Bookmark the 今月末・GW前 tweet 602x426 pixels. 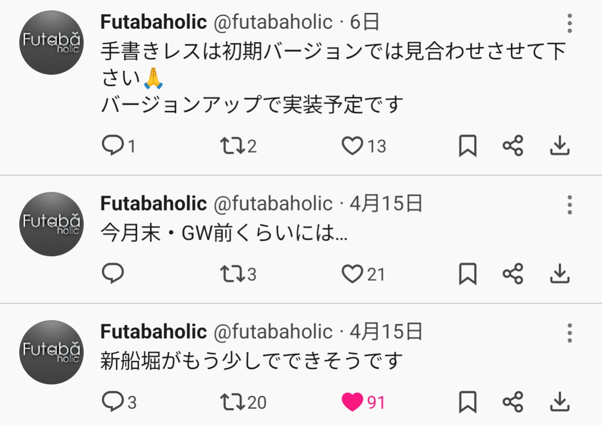[x=467, y=273]
